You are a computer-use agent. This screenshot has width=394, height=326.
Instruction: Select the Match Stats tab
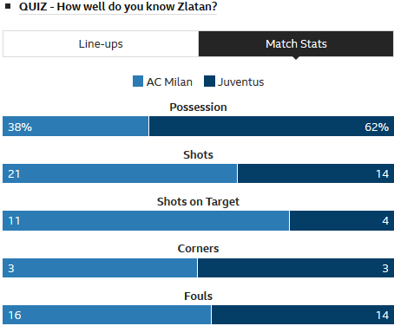[x=296, y=44]
